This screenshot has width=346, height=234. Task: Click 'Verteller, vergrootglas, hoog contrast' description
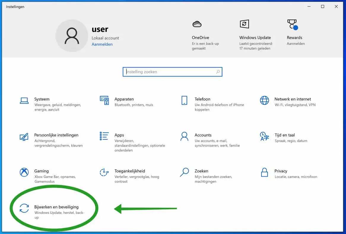(137, 179)
